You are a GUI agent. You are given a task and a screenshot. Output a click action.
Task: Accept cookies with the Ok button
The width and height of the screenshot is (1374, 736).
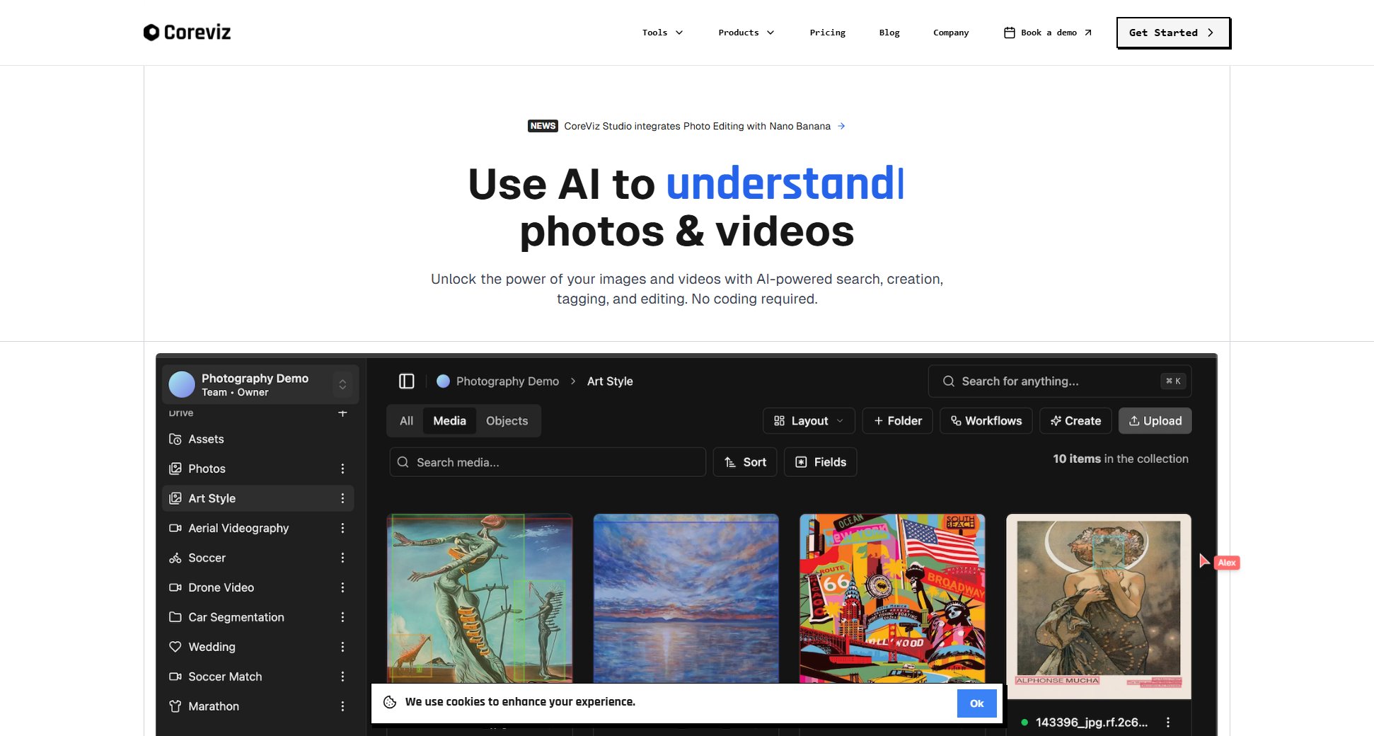click(x=976, y=703)
